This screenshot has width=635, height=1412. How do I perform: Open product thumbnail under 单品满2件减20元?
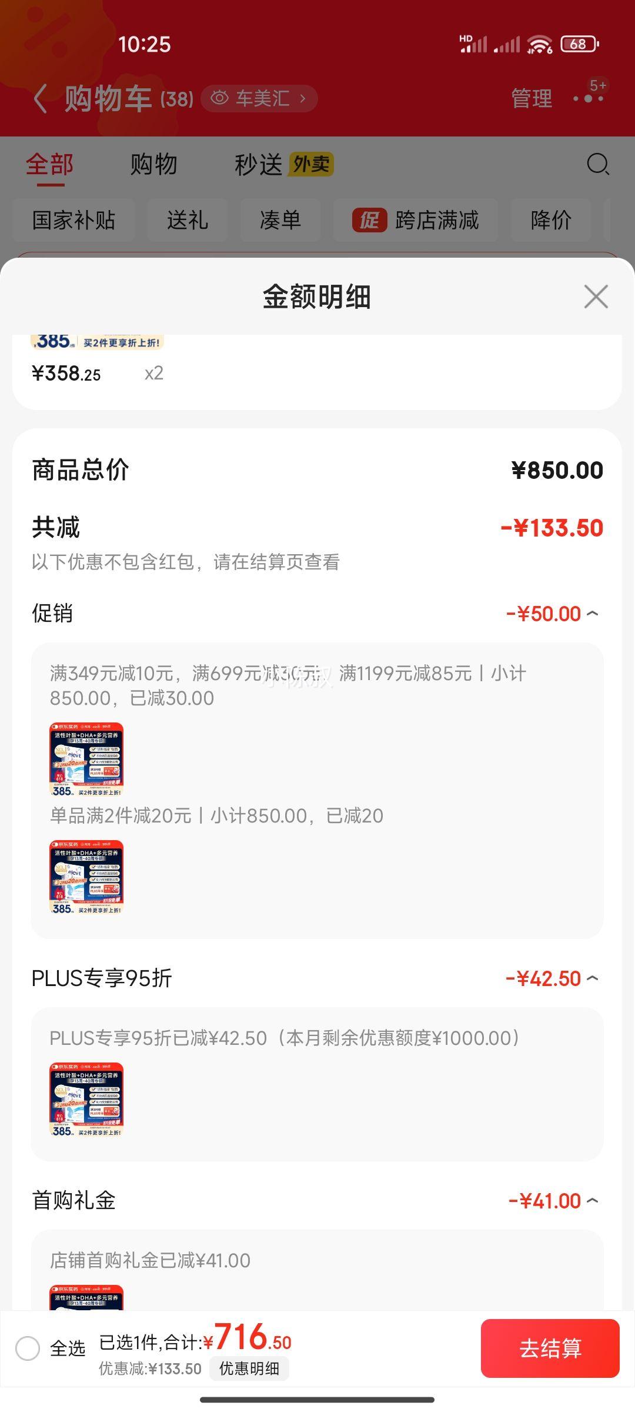(86, 877)
